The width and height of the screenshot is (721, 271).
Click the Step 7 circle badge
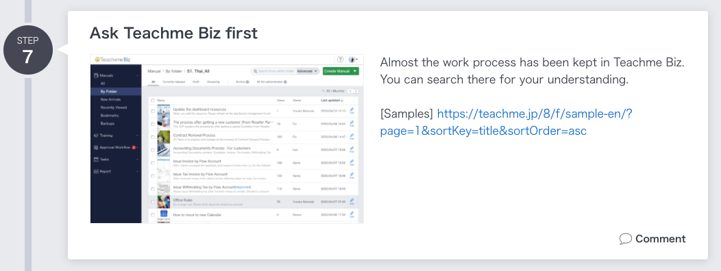tap(27, 51)
